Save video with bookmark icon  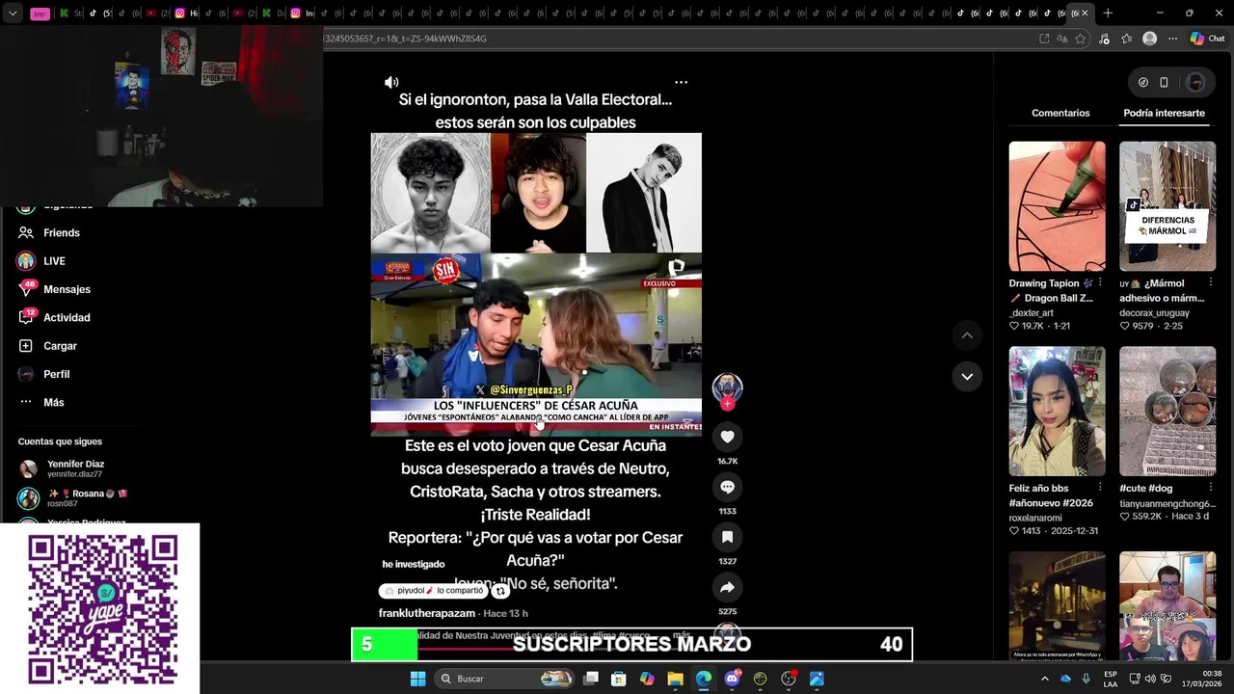pyautogui.click(x=727, y=537)
